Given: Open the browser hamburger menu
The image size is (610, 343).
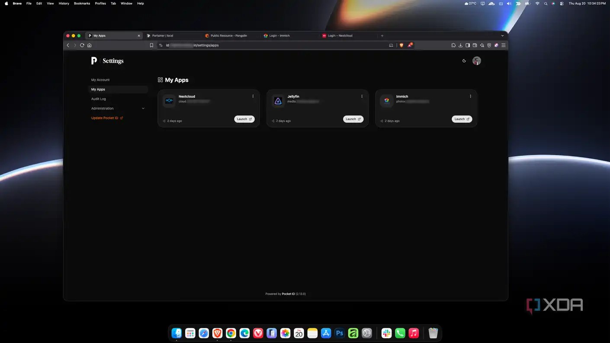Looking at the screenshot, I should 504,45.
